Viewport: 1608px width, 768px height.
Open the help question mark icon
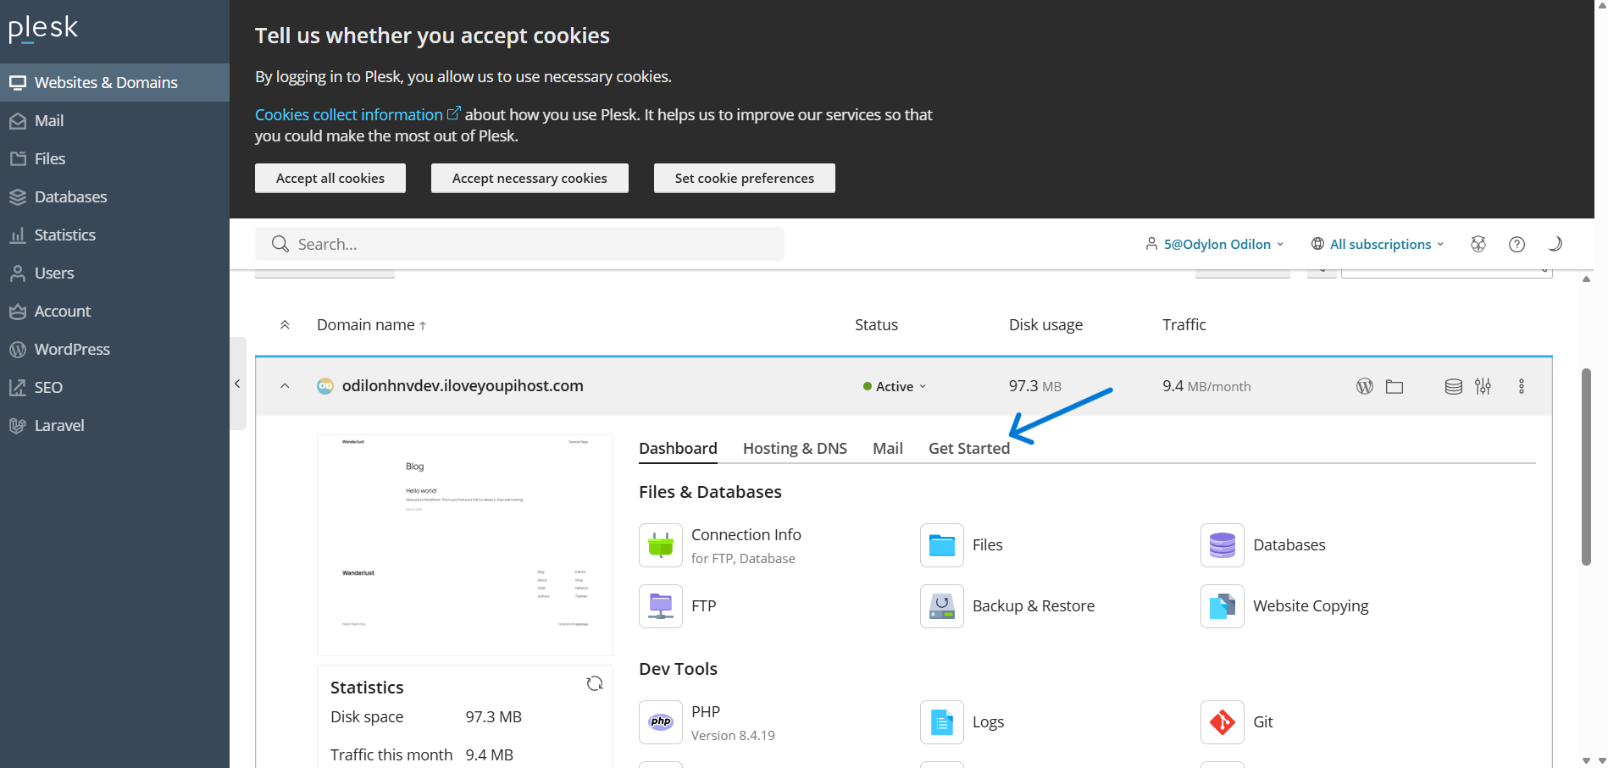coord(1517,244)
